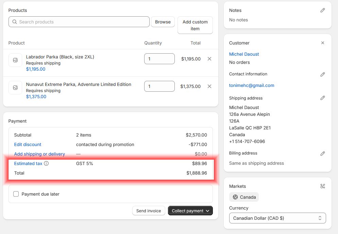The image size is (338, 234).
Task: Enable the Payment due later checkbox
Action: point(16,194)
